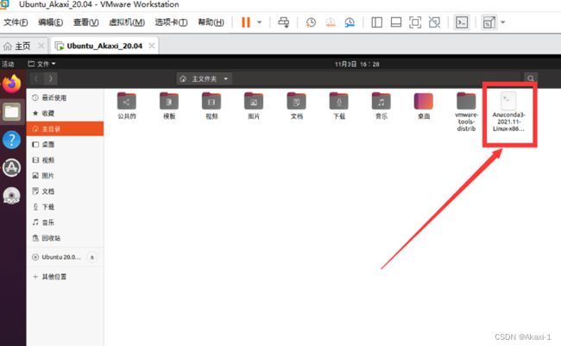Image resolution: width=561 pixels, height=346 pixels.
Task: Take a VM snapshot using the clock icon
Action: (310, 22)
